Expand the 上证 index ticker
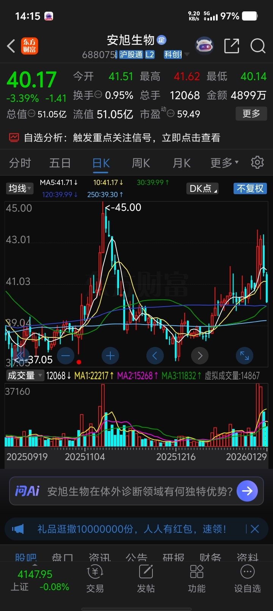The width and height of the screenshot is (273, 611). 39,580
